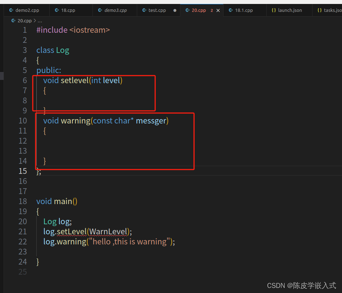Click the JSON braces icon on tasks.json tab
The height and width of the screenshot is (293, 342).
pos(320,10)
